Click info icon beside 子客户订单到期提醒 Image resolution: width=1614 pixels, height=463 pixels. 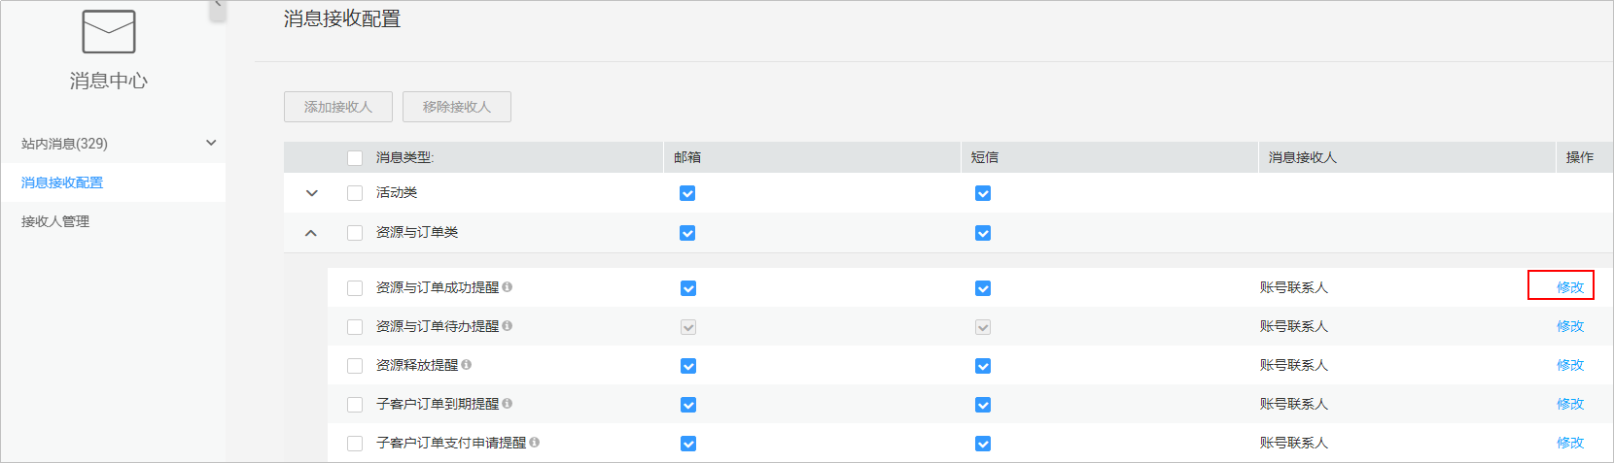[508, 404]
